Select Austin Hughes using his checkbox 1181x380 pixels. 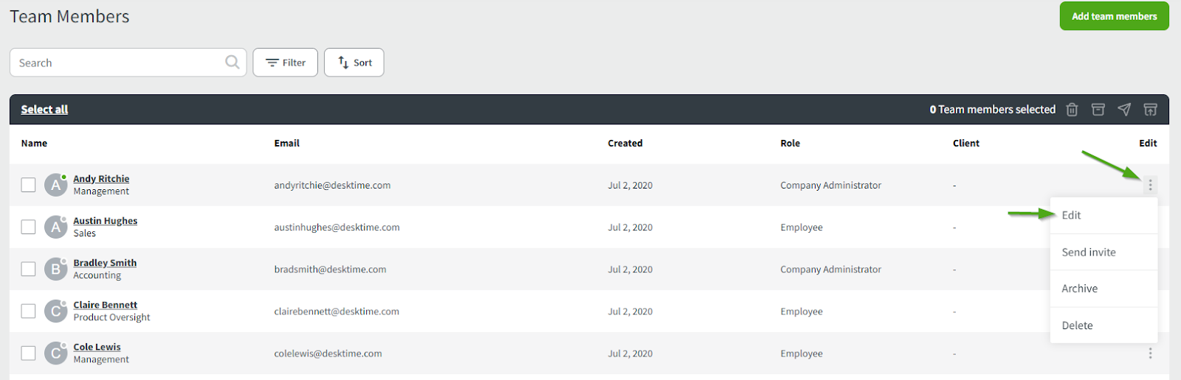[28, 227]
